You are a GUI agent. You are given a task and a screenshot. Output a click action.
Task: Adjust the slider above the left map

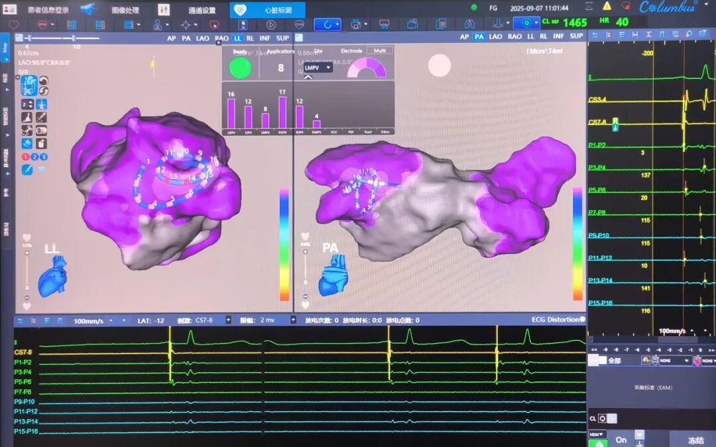[x=62, y=38]
